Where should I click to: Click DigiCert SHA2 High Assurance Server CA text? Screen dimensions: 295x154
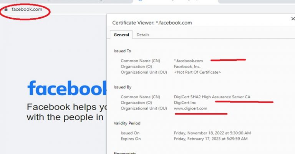pos(212,97)
